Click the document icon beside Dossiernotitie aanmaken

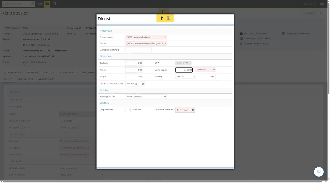click(241, 43)
